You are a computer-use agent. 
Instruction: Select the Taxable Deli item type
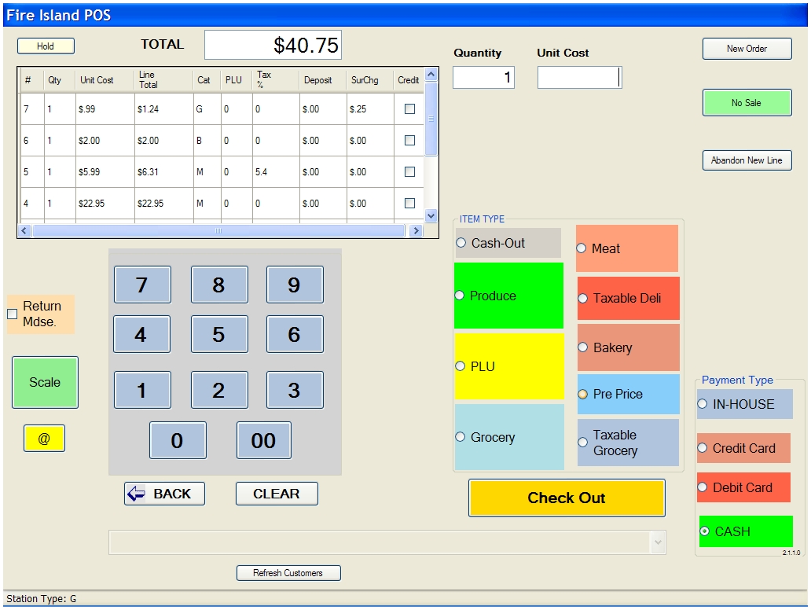click(583, 299)
